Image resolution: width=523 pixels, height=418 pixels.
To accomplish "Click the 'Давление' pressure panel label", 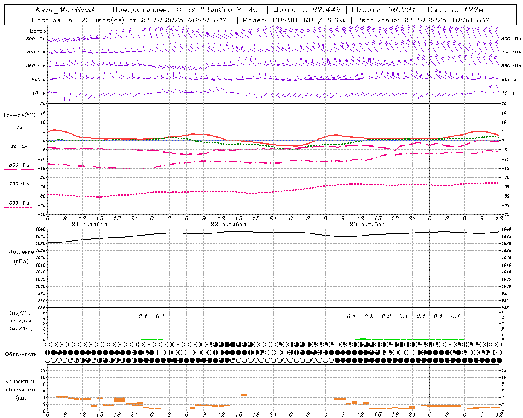I will [21, 252].
